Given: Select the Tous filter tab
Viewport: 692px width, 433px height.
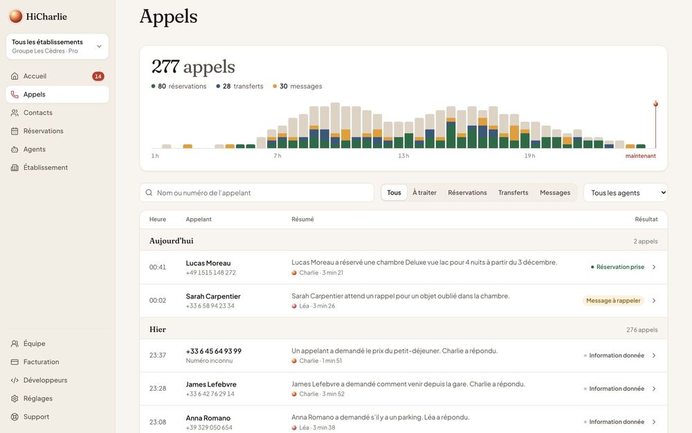Looking at the screenshot, I should [x=394, y=193].
